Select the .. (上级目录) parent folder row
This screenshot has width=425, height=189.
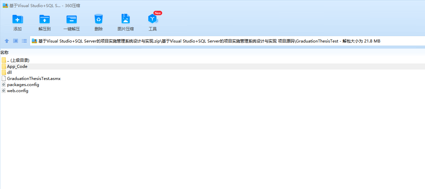click(x=212, y=60)
